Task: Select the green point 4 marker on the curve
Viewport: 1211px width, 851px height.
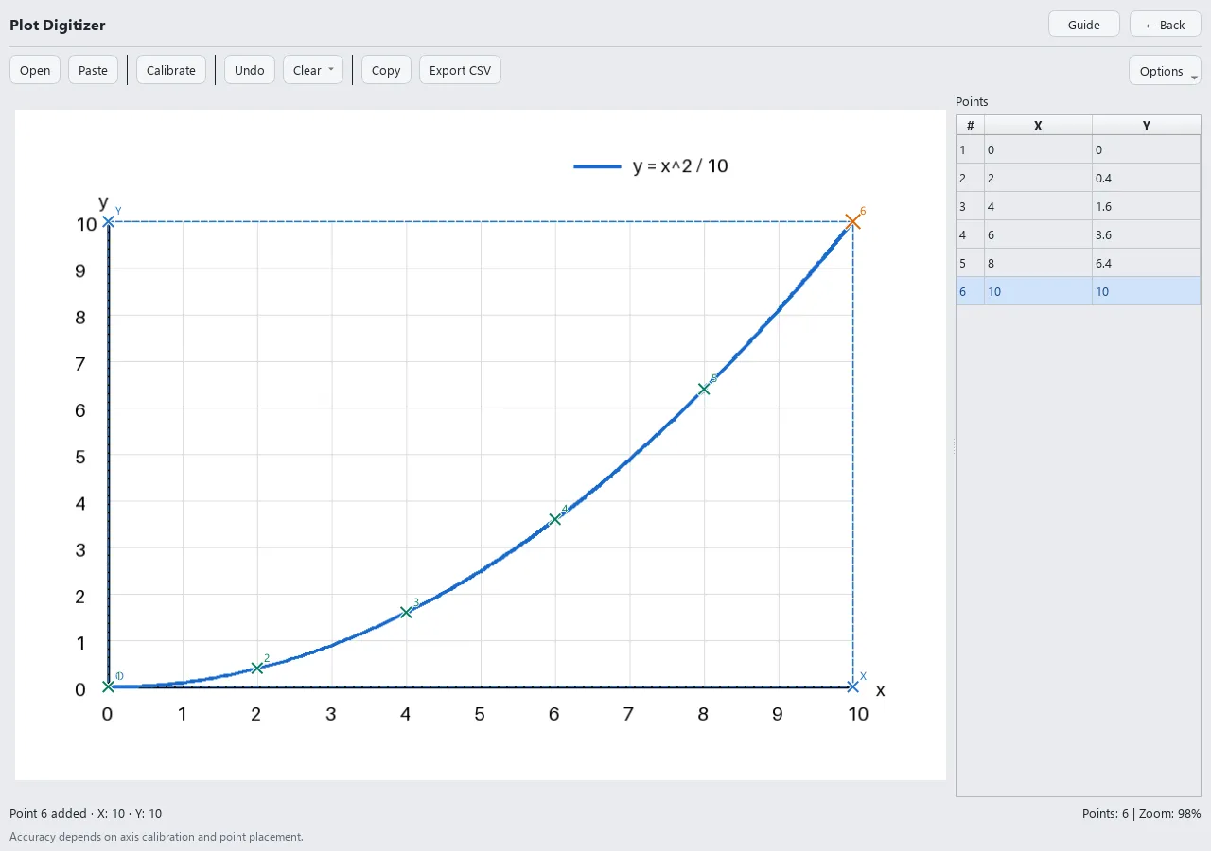Action: point(555,519)
